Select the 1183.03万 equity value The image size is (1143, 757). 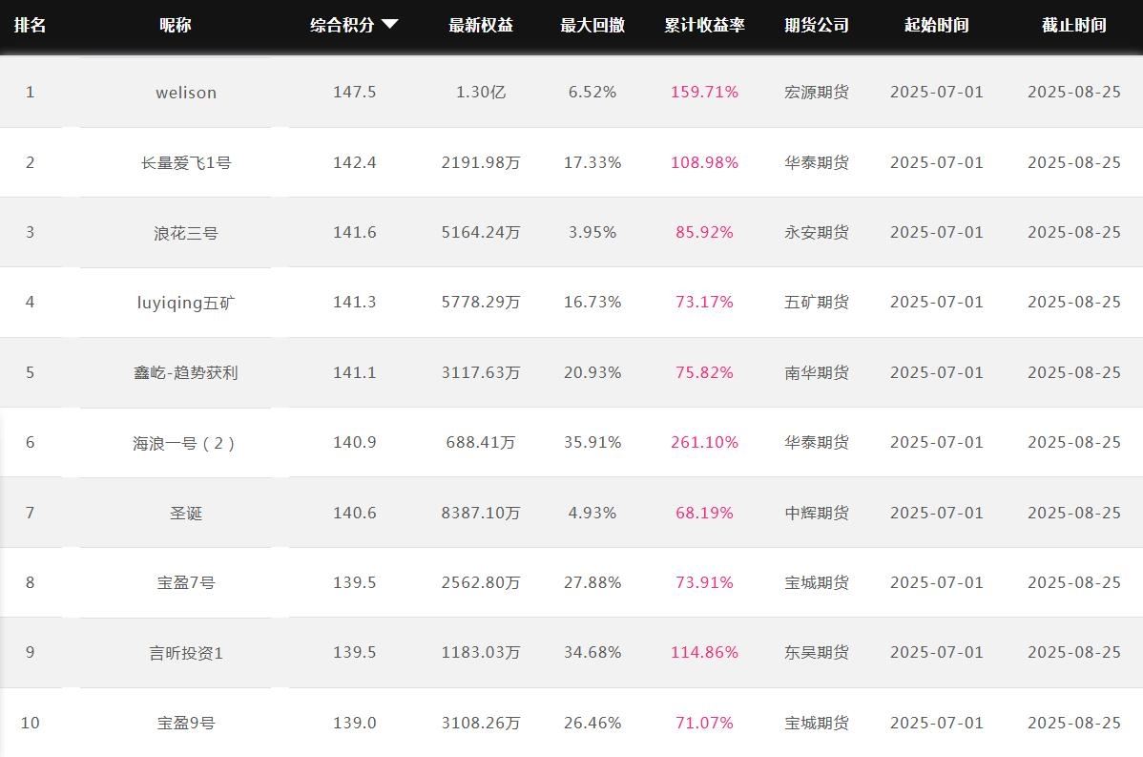click(x=480, y=653)
